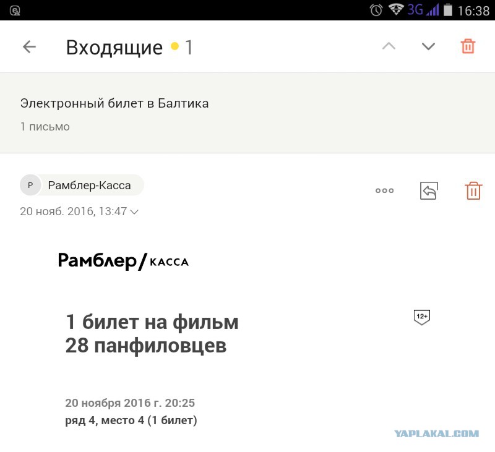Go to next message with down chevron
Screen dimensions: 495x452
pyautogui.click(x=428, y=46)
